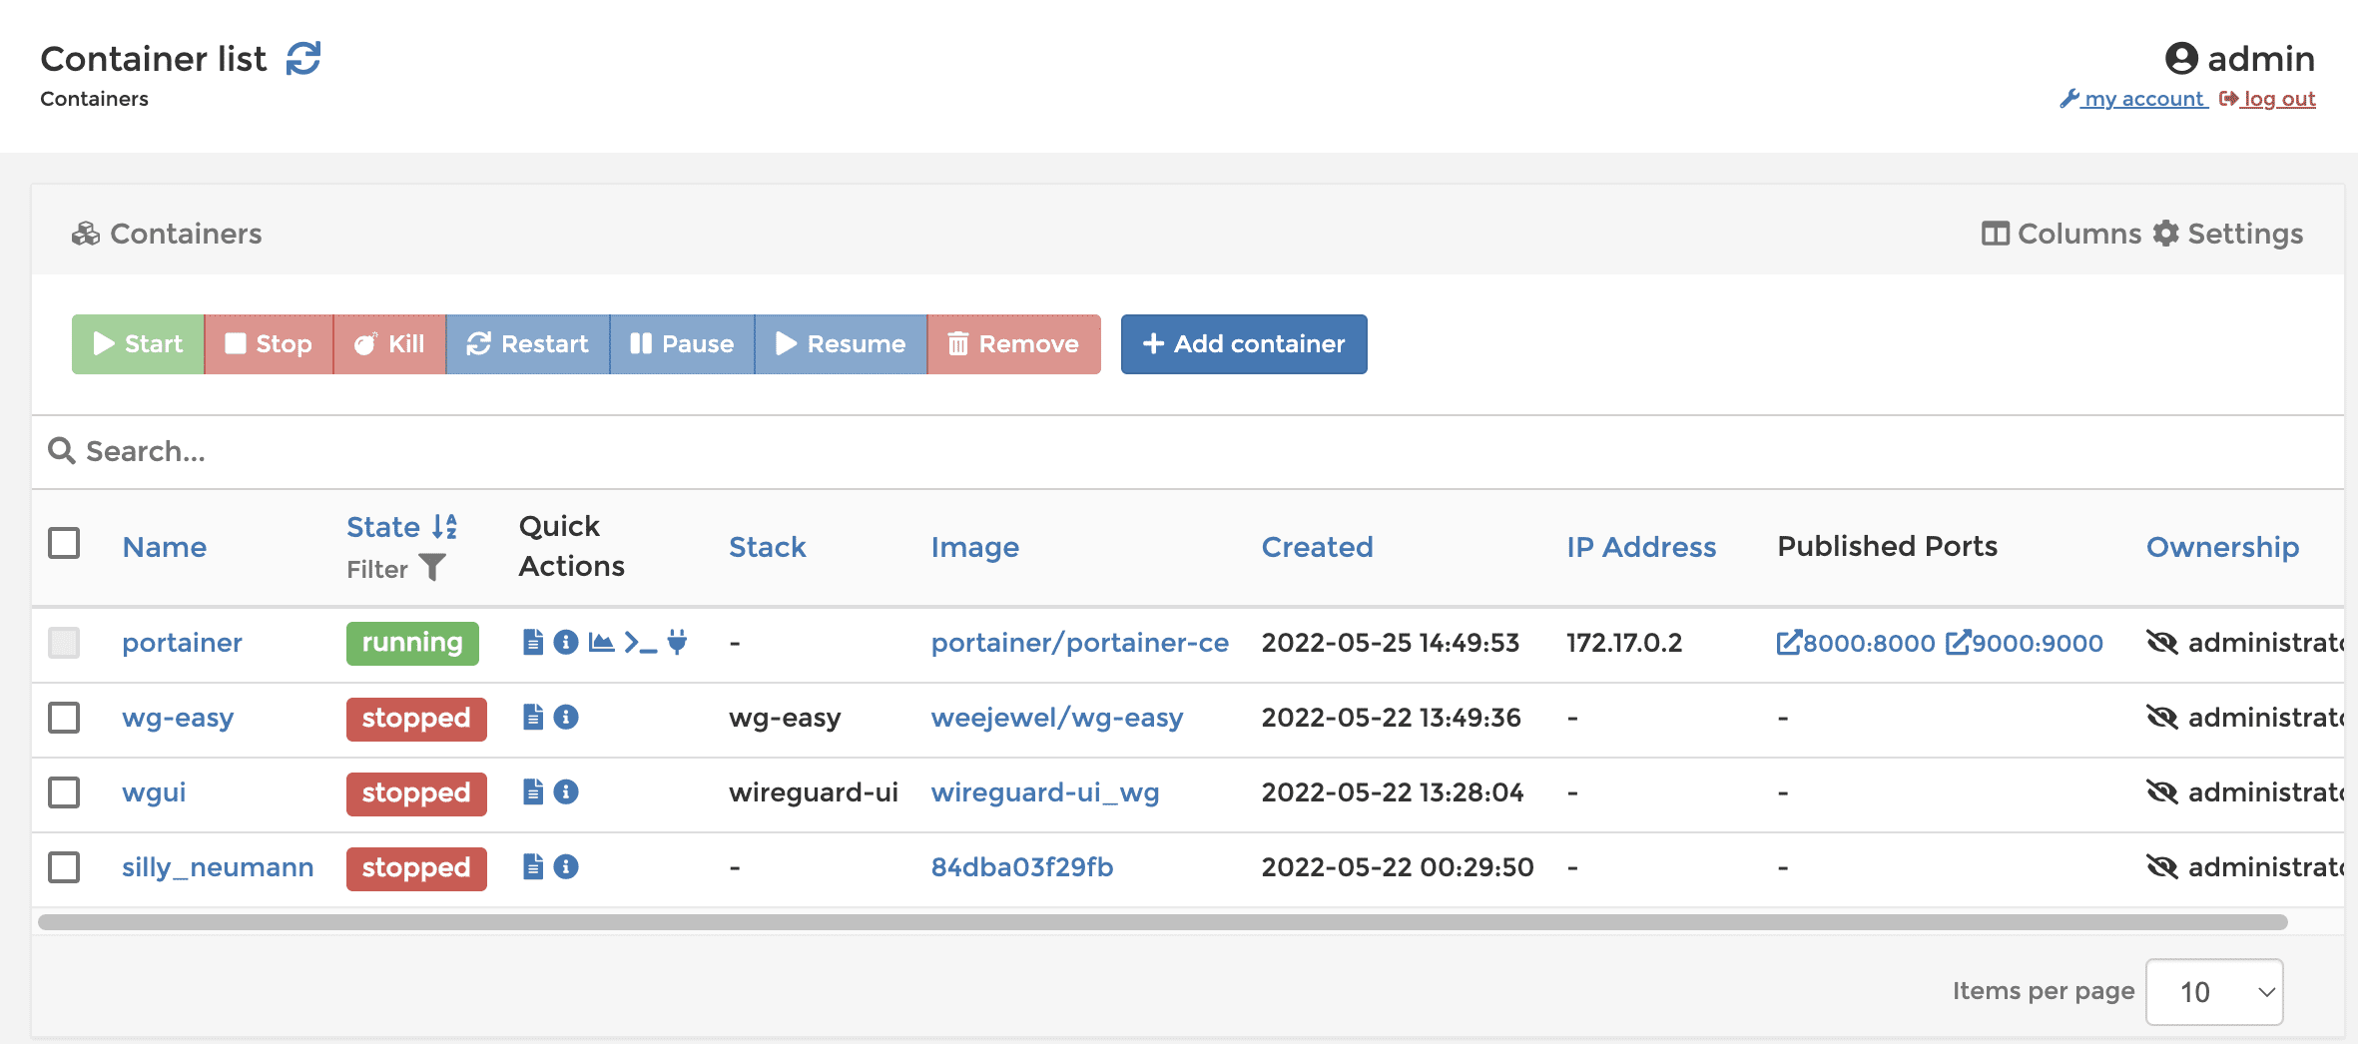Open the weejewel/wg-easy image link

pyautogui.click(x=1057, y=718)
